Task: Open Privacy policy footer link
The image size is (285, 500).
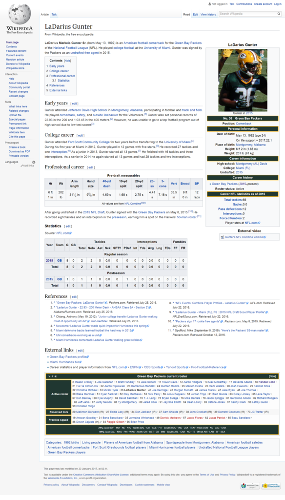Action: click(51, 485)
